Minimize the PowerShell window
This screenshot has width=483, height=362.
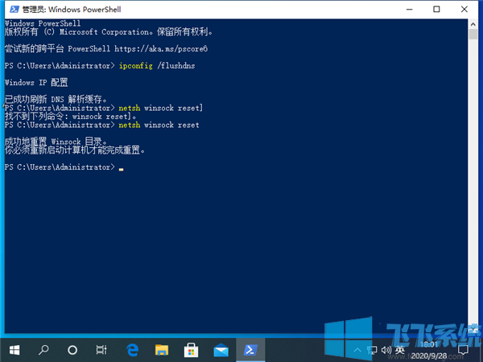point(410,9)
